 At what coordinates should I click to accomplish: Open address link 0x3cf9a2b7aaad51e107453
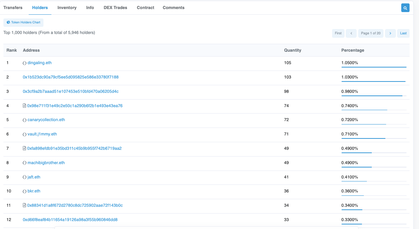tap(70, 91)
